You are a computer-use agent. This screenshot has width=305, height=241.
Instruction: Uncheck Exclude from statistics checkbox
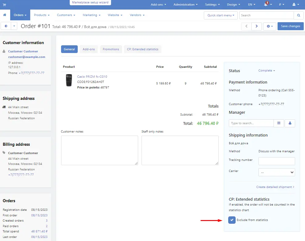232,220
